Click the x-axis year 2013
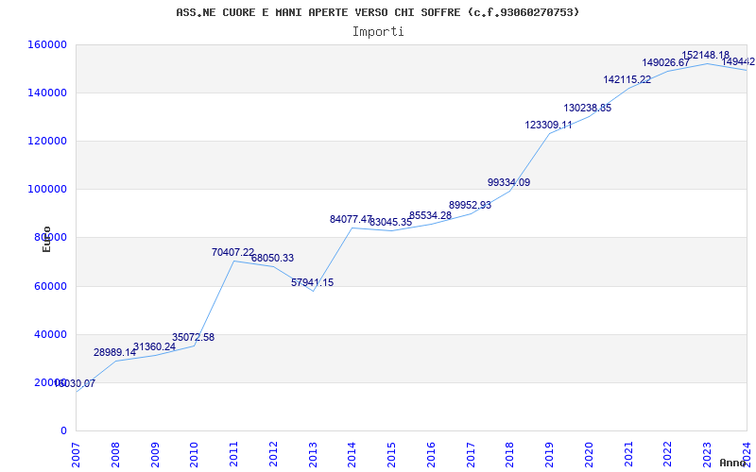Screen dimensions: 756x472 pyautogui.click(x=313, y=455)
